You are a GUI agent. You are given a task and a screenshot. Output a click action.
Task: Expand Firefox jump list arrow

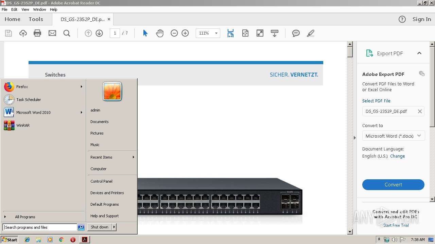[x=82, y=87]
